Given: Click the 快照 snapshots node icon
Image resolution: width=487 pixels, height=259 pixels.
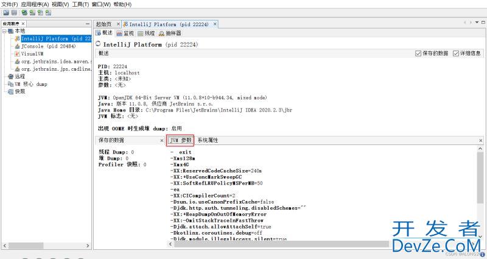Looking at the screenshot, I should click(10, 91).
